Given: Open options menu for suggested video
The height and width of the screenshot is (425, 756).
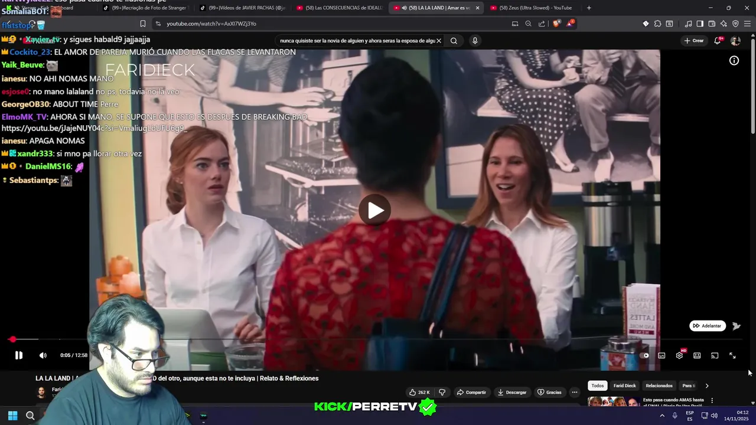Looking at the screenshot, I should point(712,400).
